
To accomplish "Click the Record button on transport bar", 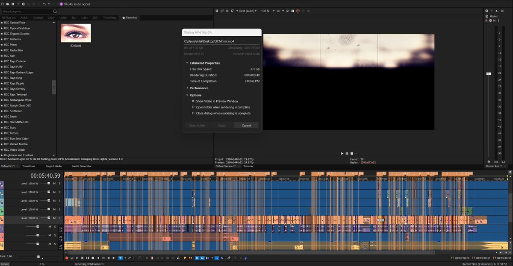I will [x=67, y=258].
